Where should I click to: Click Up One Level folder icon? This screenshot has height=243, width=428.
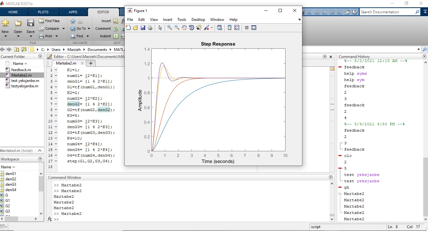16,50
